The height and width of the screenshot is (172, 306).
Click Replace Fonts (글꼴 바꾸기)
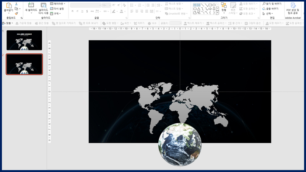pyautogui.click(x=270, y=8)
